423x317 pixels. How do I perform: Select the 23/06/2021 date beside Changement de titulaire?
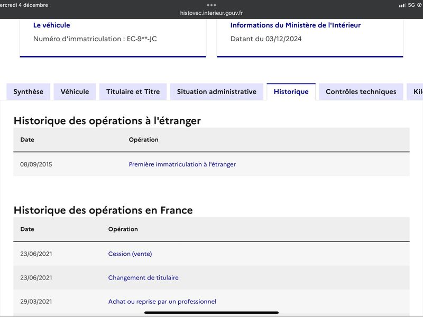pyautogui.click(x=36, y=278)
